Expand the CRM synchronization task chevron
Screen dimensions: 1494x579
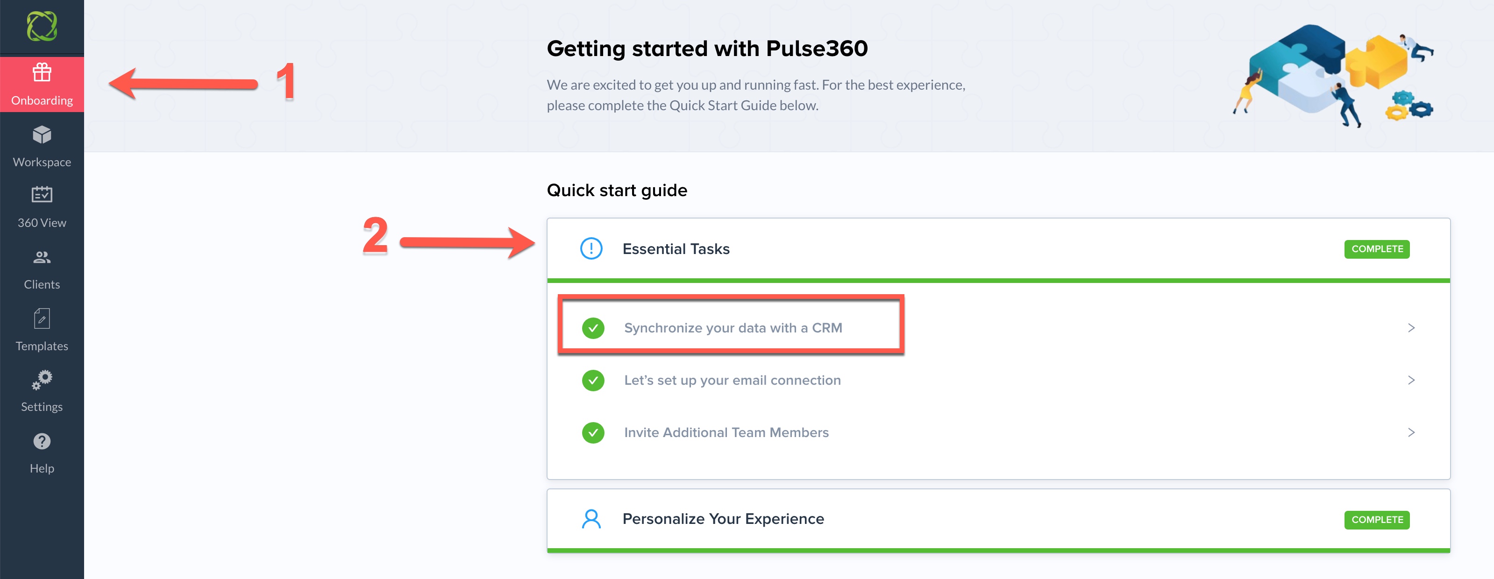pos(1412,327)
